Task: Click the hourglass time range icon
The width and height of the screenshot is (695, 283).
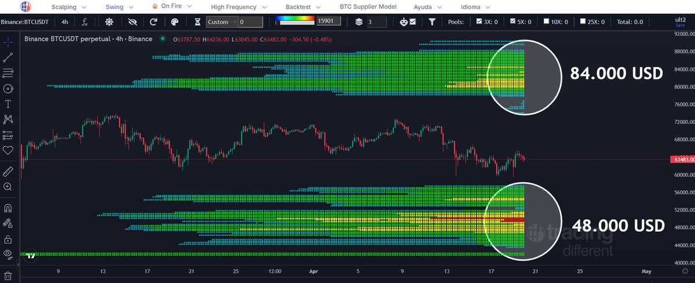Action: 197,22
